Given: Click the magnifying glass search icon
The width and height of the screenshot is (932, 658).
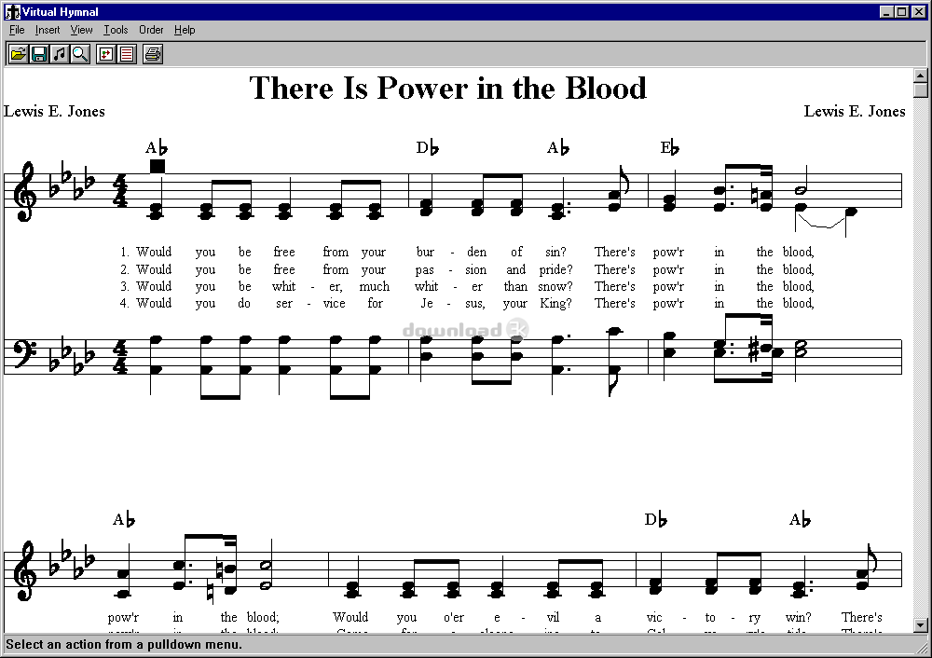Looking at the screenshot, I should pyautogui.click(x=79, y=55).
